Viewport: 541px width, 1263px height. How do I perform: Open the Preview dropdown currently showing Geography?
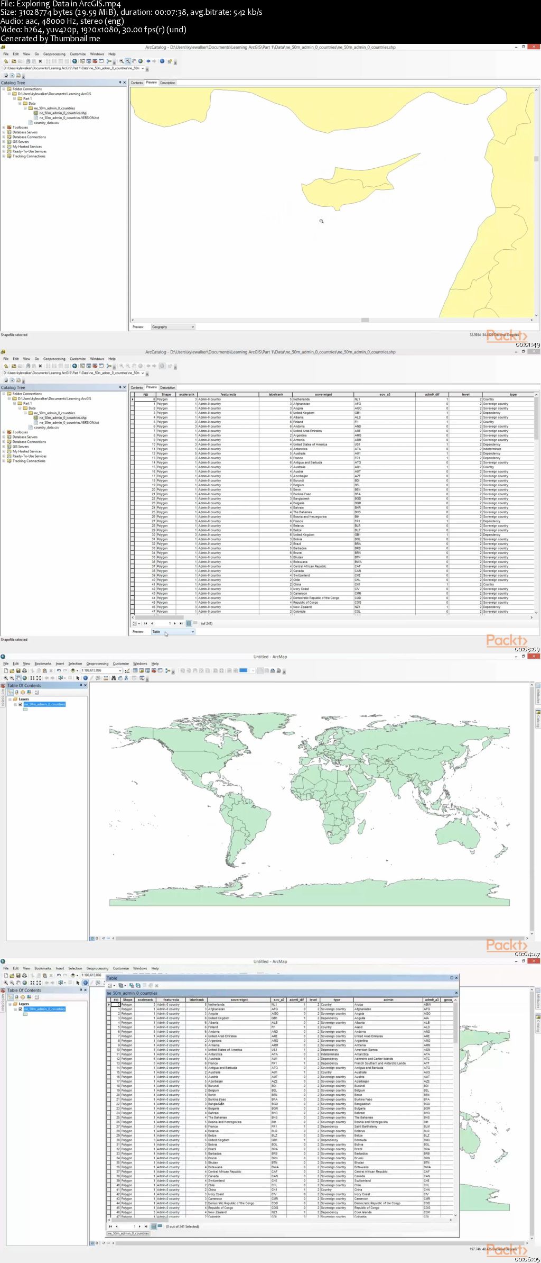[x=173, y=327]
